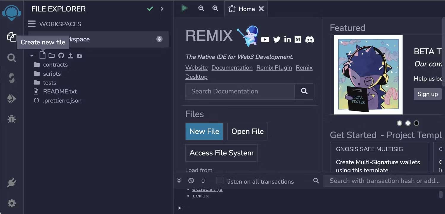The height and width of the screenshot is (214, 445).
Task: Enable listen on all transactions
Action: tap(220, 181)
